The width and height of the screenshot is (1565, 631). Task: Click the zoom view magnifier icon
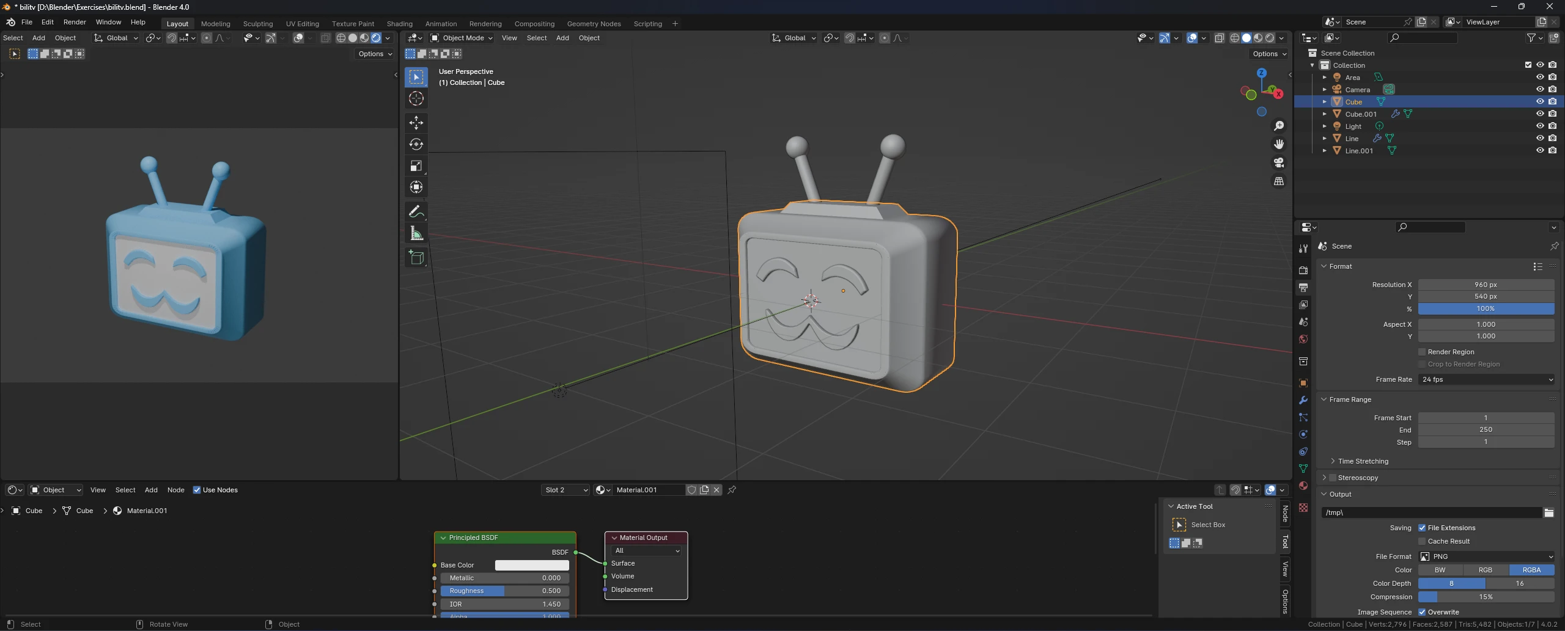(x=1278, y=126)
